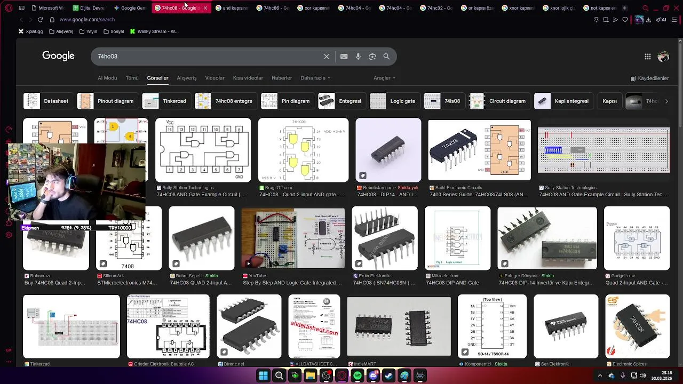This screenshot has width=683, height=384.
Task: Open the Yayın bookmarks folder
Action: (x=88, y=31)
